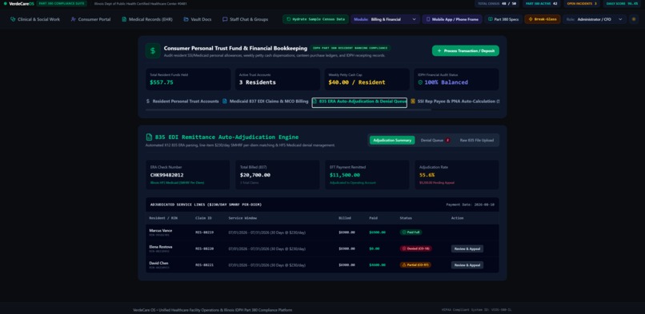Click the Open Incidents 3 badge
The image size is (645, 314).
[582, 4]
